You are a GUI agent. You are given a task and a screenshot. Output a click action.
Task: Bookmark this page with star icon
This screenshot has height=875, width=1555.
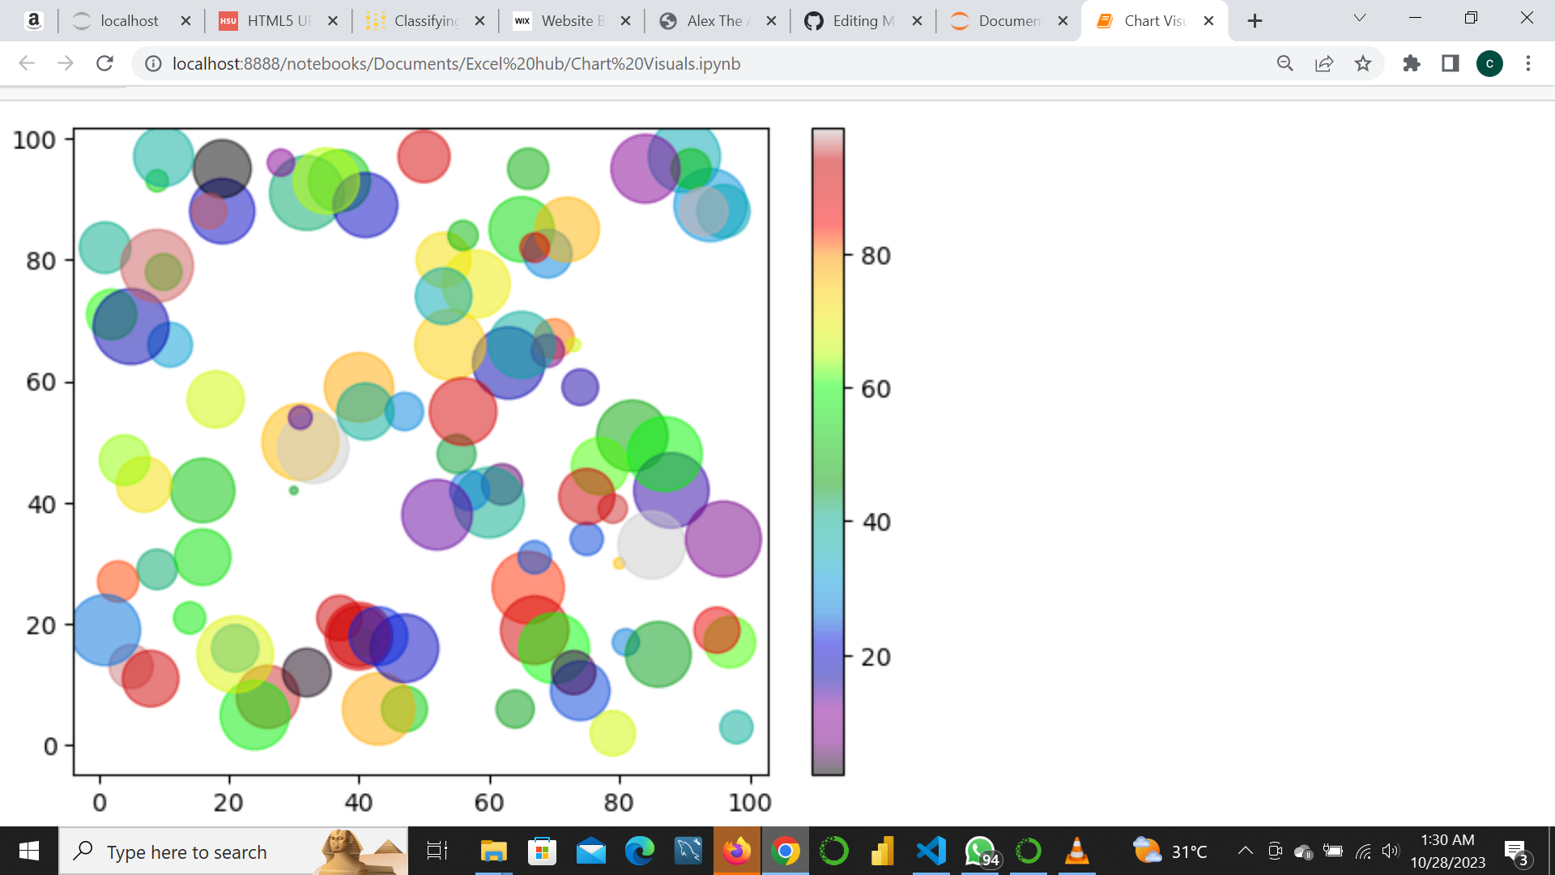pyautogui.click(x=1363, y=63)
